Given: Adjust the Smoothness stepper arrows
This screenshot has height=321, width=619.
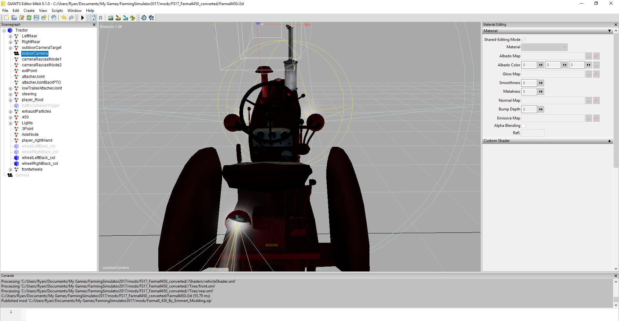Looking at the screenshot, I should [x=541, y=83].
